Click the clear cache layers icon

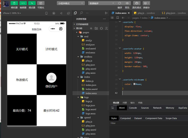pyautogui.click(x=146, y=3)
